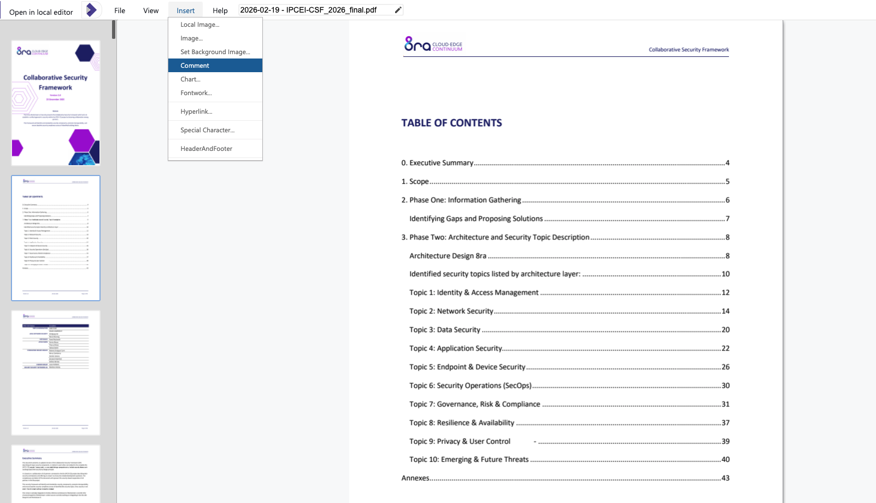Screen dimensions: 876x503
Task: Click Open in local editor button
Action: tap(41, 12)
